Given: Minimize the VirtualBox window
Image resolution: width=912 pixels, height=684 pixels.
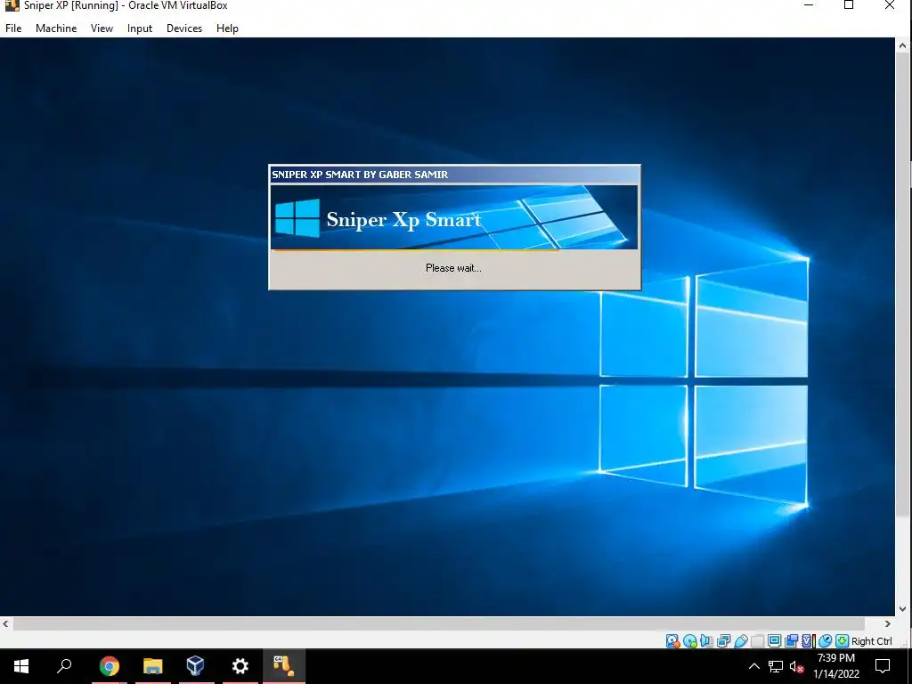Looking at the screenshot, I should click(x=809, y=5).
